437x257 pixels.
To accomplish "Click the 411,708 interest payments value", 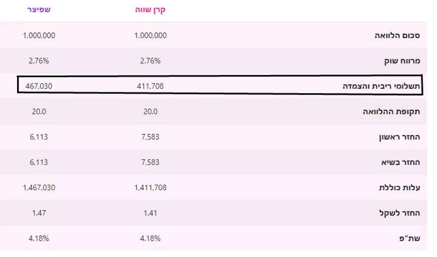I will (x=150, y=86).
